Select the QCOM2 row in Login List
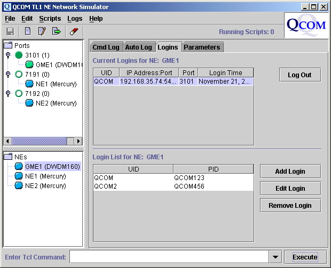The height and width of the screenshot is (268, 331). [x=174, y=186]
